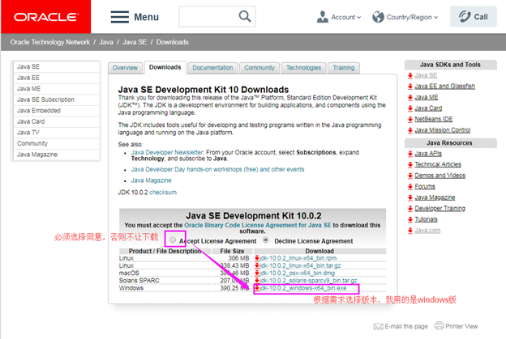The height and width of the screenshot is (339, 506).
Task: Open the JDK 10.0.2 checksum link
Action: coord(163,193)
